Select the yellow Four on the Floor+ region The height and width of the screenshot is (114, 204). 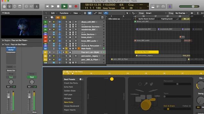click(147, 52)
